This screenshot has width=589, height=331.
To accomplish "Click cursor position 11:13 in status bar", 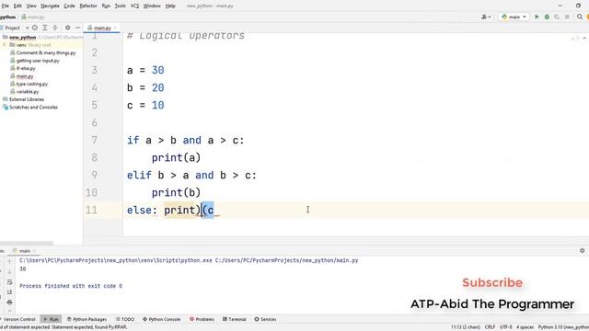I will tap(466, 327).
